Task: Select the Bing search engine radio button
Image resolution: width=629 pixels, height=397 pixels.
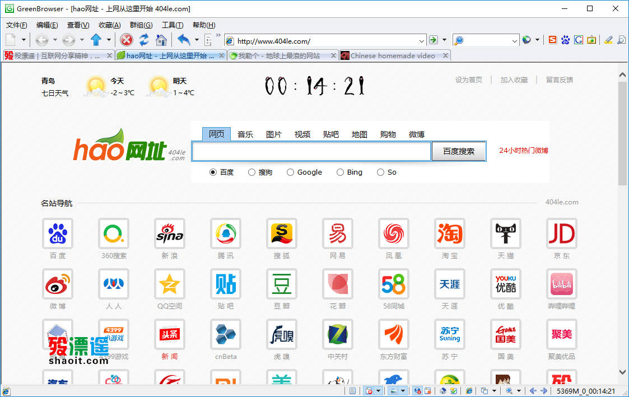Action: (340, 172)
